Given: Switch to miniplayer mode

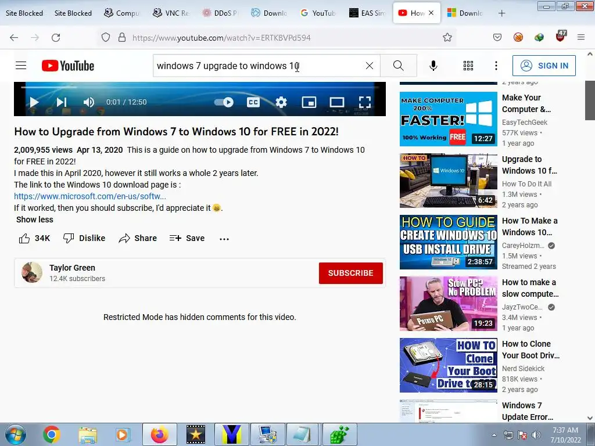Looking at the screenshot, I should coord(309,102).
